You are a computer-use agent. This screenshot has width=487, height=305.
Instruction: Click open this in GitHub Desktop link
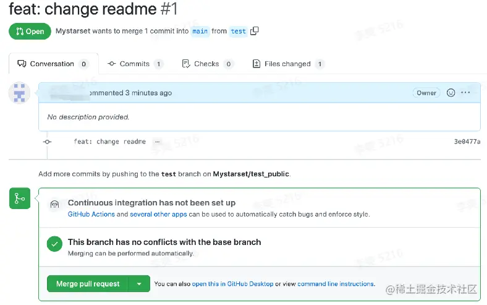click(232, 284)
